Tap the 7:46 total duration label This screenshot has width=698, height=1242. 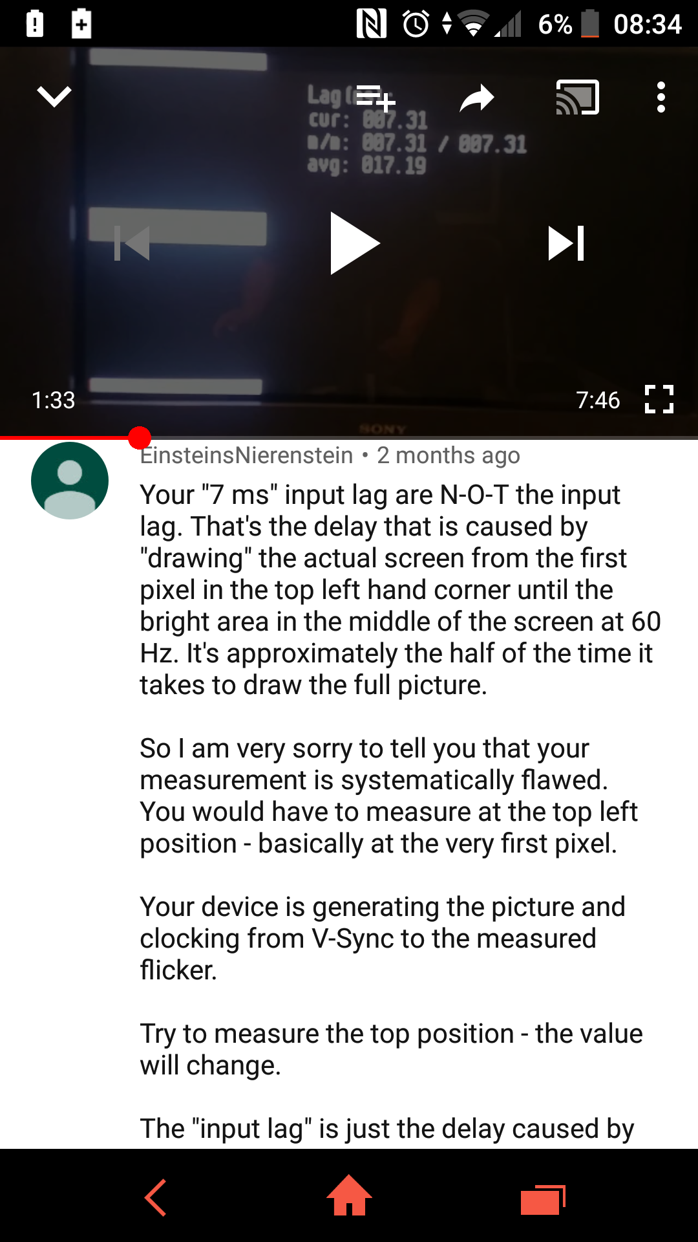click(x=598, y=400)
